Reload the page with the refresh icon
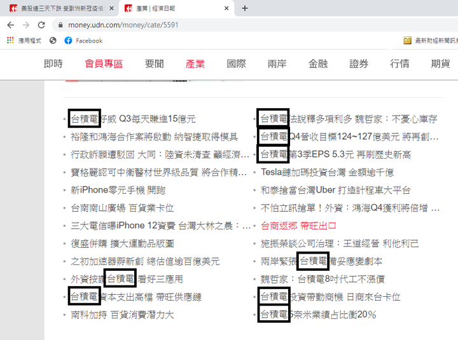Image resolution: width=458 pixels, height=340 pixels. tap(41, 25)
